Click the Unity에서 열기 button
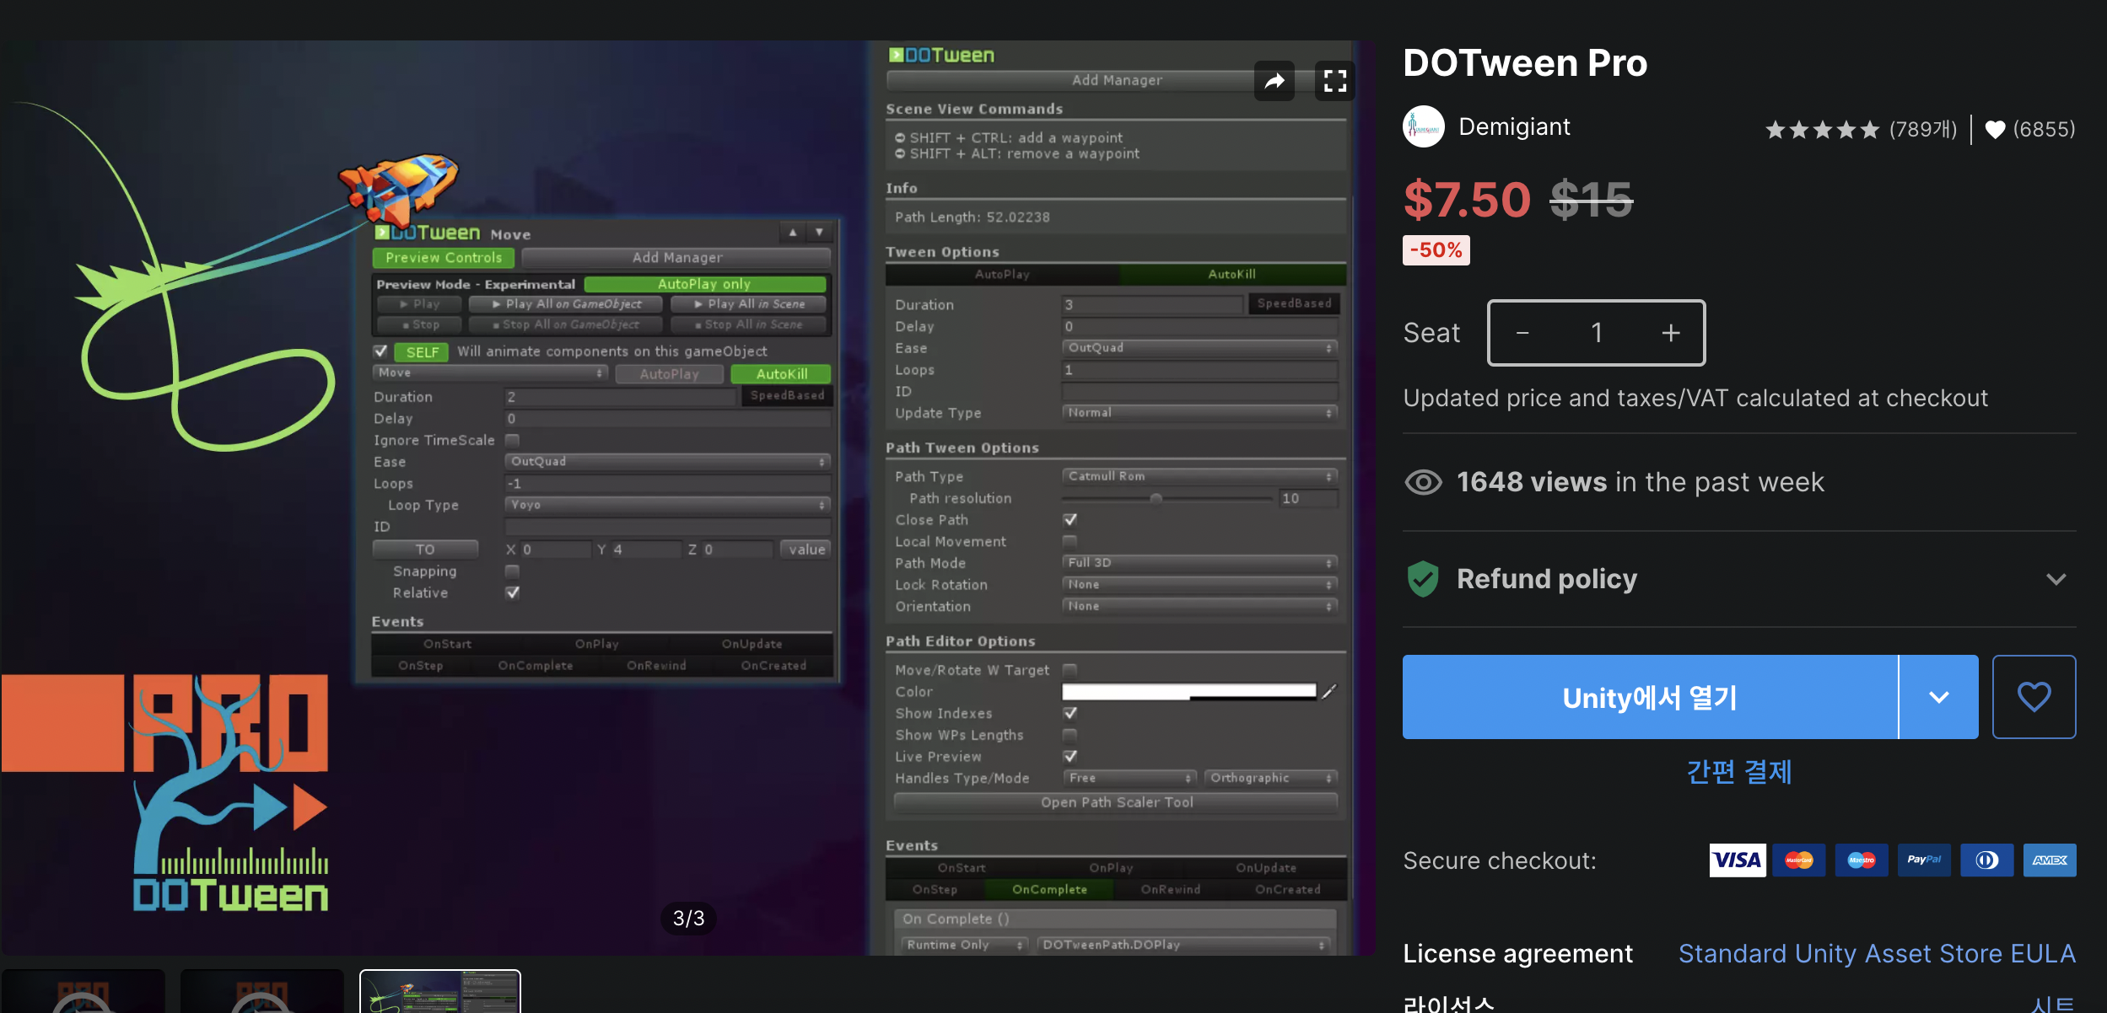 (1649, 697)
